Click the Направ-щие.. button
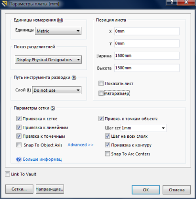 [50, 189]
